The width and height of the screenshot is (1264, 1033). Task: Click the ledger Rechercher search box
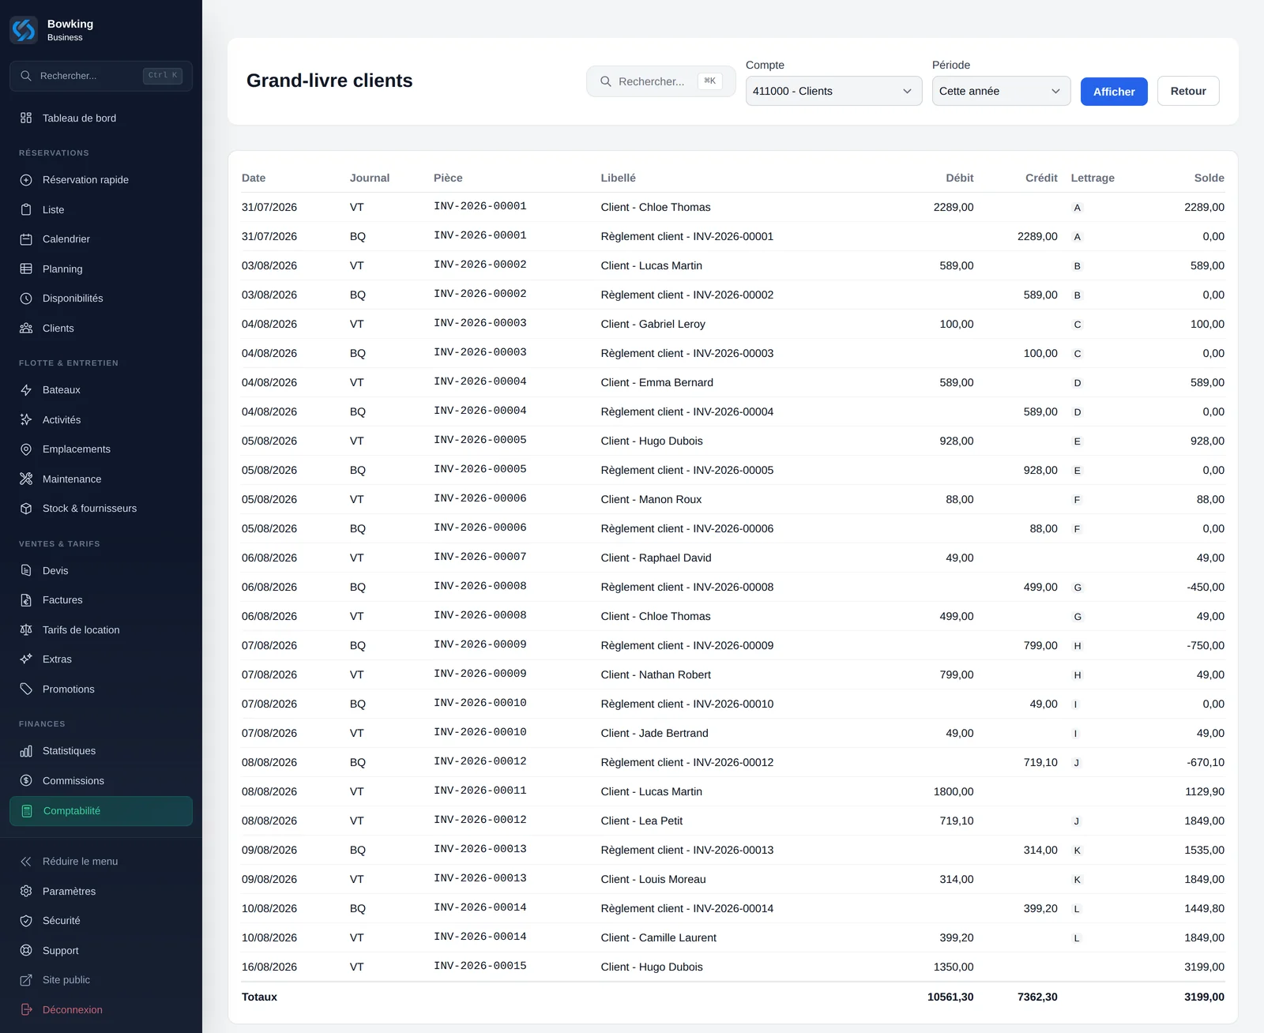(x=661, y=81)
